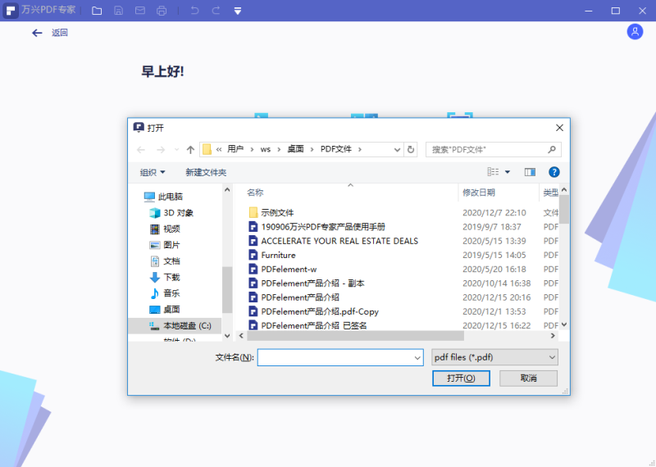Close the 打开 dialog
This screenshot has width=656, height=467.
tap(559, 128)
